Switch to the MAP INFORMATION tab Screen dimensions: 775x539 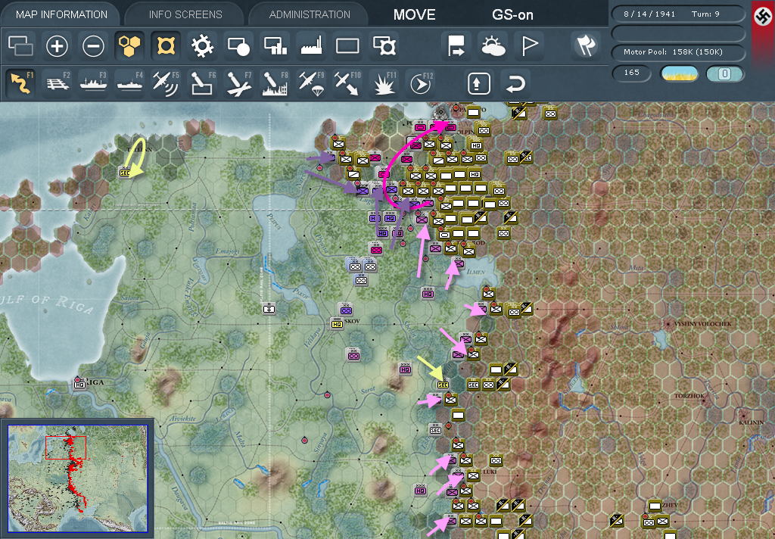click(x=61, y=14)
